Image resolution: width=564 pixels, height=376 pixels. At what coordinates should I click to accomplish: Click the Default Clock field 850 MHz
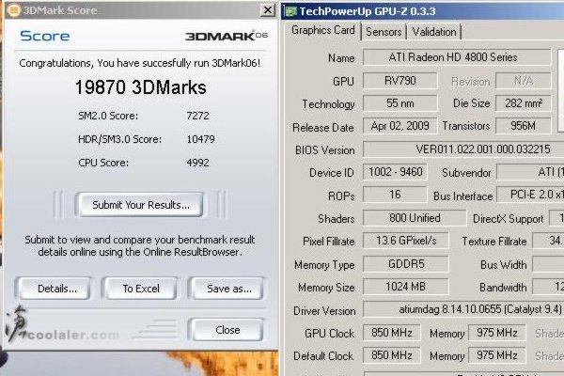point(392,355)
